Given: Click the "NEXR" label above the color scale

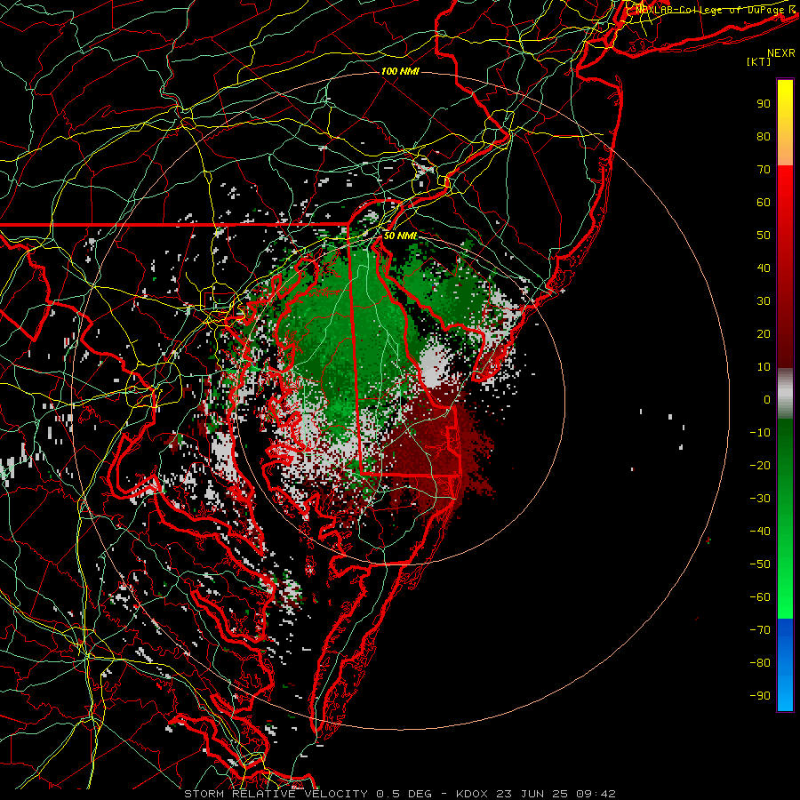Looking at the screenshot, I should [781, 53].
